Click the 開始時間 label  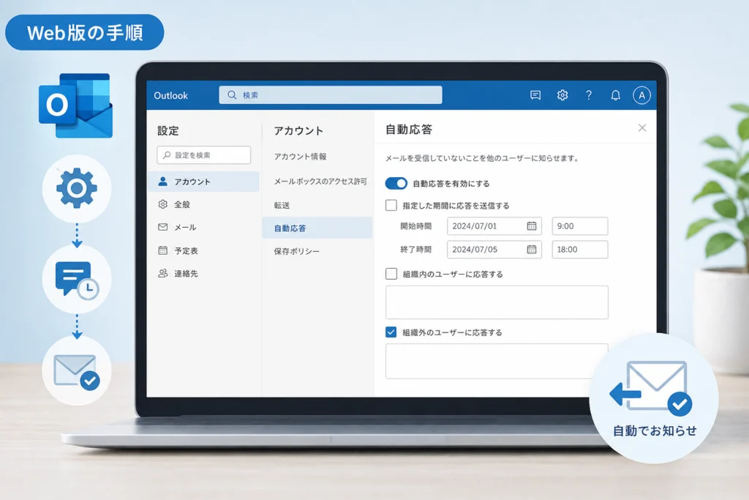point(416,226)
